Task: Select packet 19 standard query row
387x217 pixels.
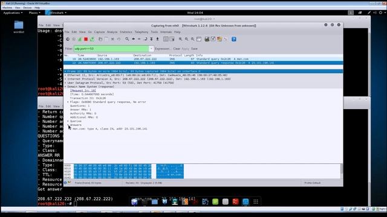Action: [203, 59]
